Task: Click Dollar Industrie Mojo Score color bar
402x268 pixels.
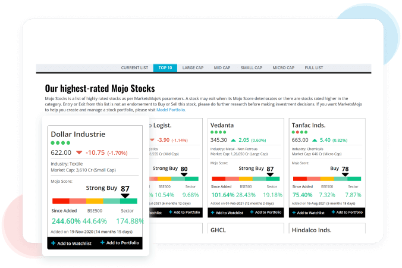Action: [x=95, y=201]
